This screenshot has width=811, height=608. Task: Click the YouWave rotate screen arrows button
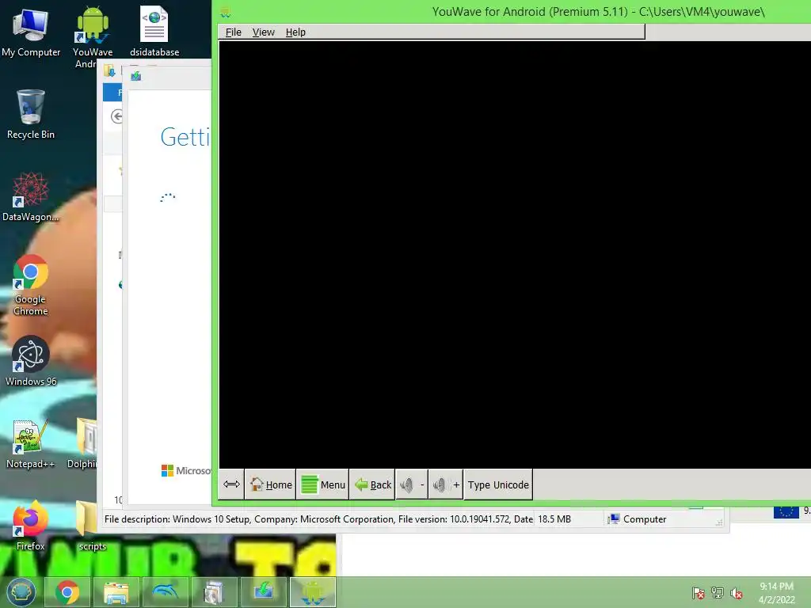point(231,484)
